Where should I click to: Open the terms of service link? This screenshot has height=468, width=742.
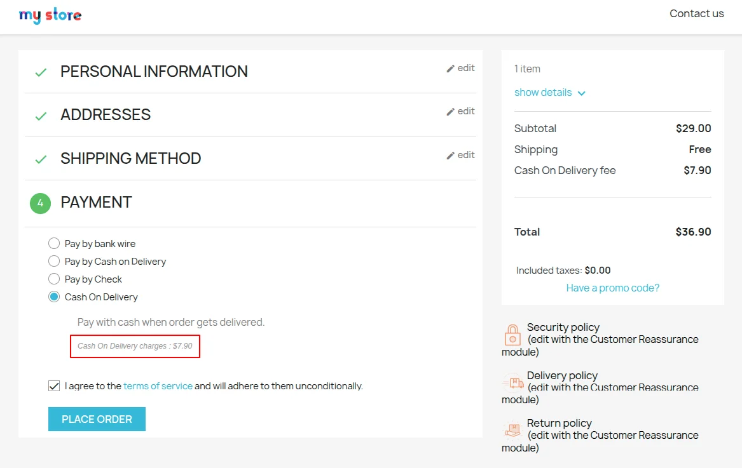click(158, 385)
